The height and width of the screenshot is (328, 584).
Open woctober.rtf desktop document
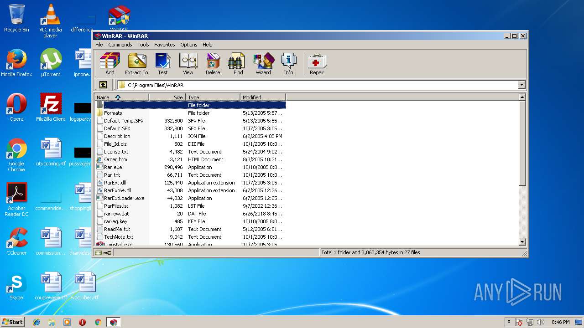click(84, 286)
